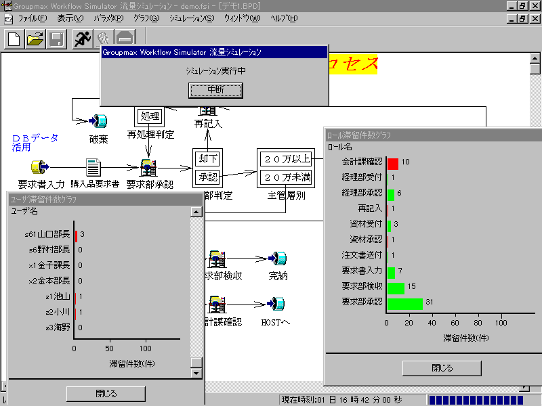Click the green 要求部承認 bar in role graph

[404, 304]
